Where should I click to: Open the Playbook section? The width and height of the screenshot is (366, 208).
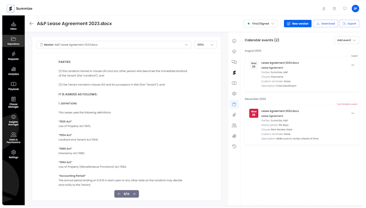click(13, 86)
